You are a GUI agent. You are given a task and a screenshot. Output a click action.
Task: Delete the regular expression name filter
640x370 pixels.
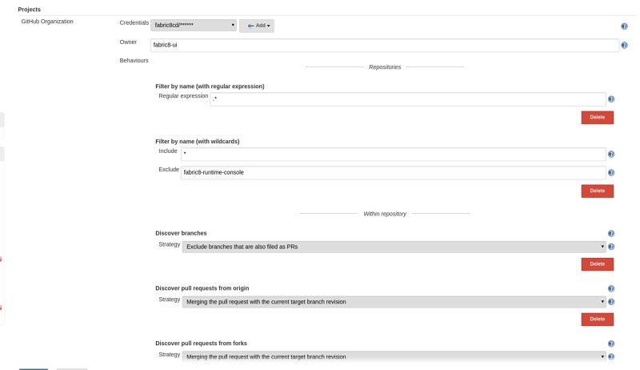[597, 117]
